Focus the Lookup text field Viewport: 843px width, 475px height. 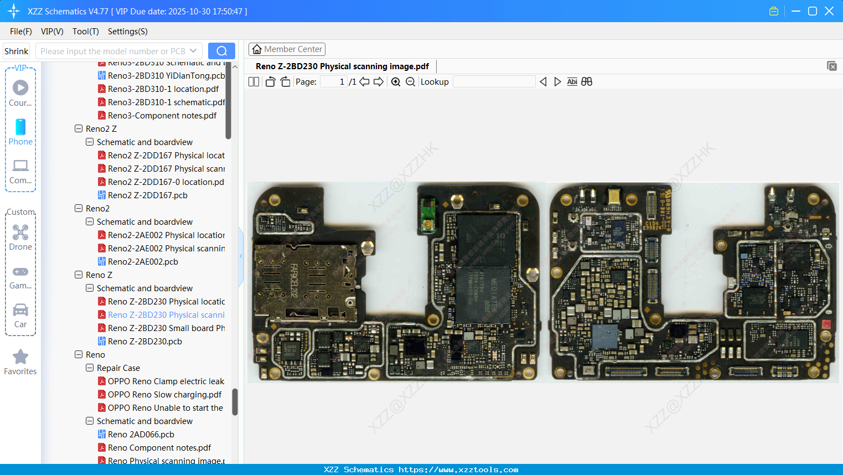(x=494, y=82)
